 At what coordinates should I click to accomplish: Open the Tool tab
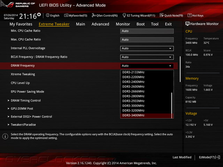155,24
